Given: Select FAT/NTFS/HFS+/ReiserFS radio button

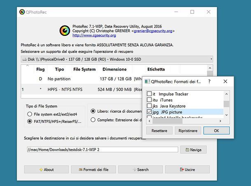Looking at the screenshot, I should 30,121.
